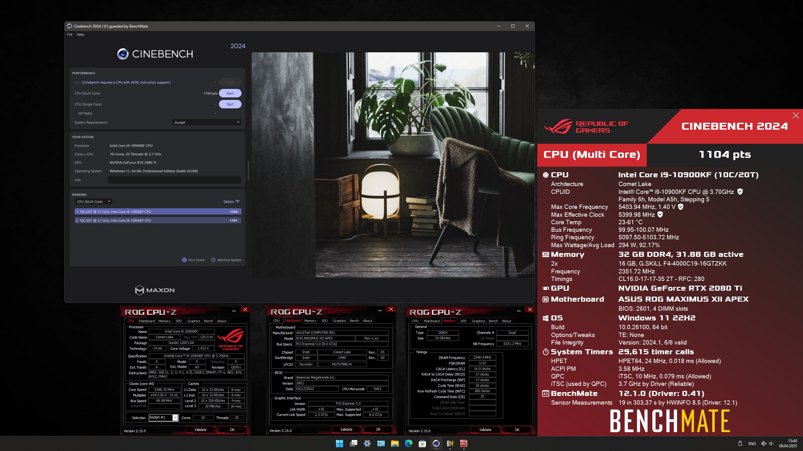Screen dimensions: 803x451
Task: Click the airplane mode tray icon
Action: pyautogui.click(x=764, y=443)
